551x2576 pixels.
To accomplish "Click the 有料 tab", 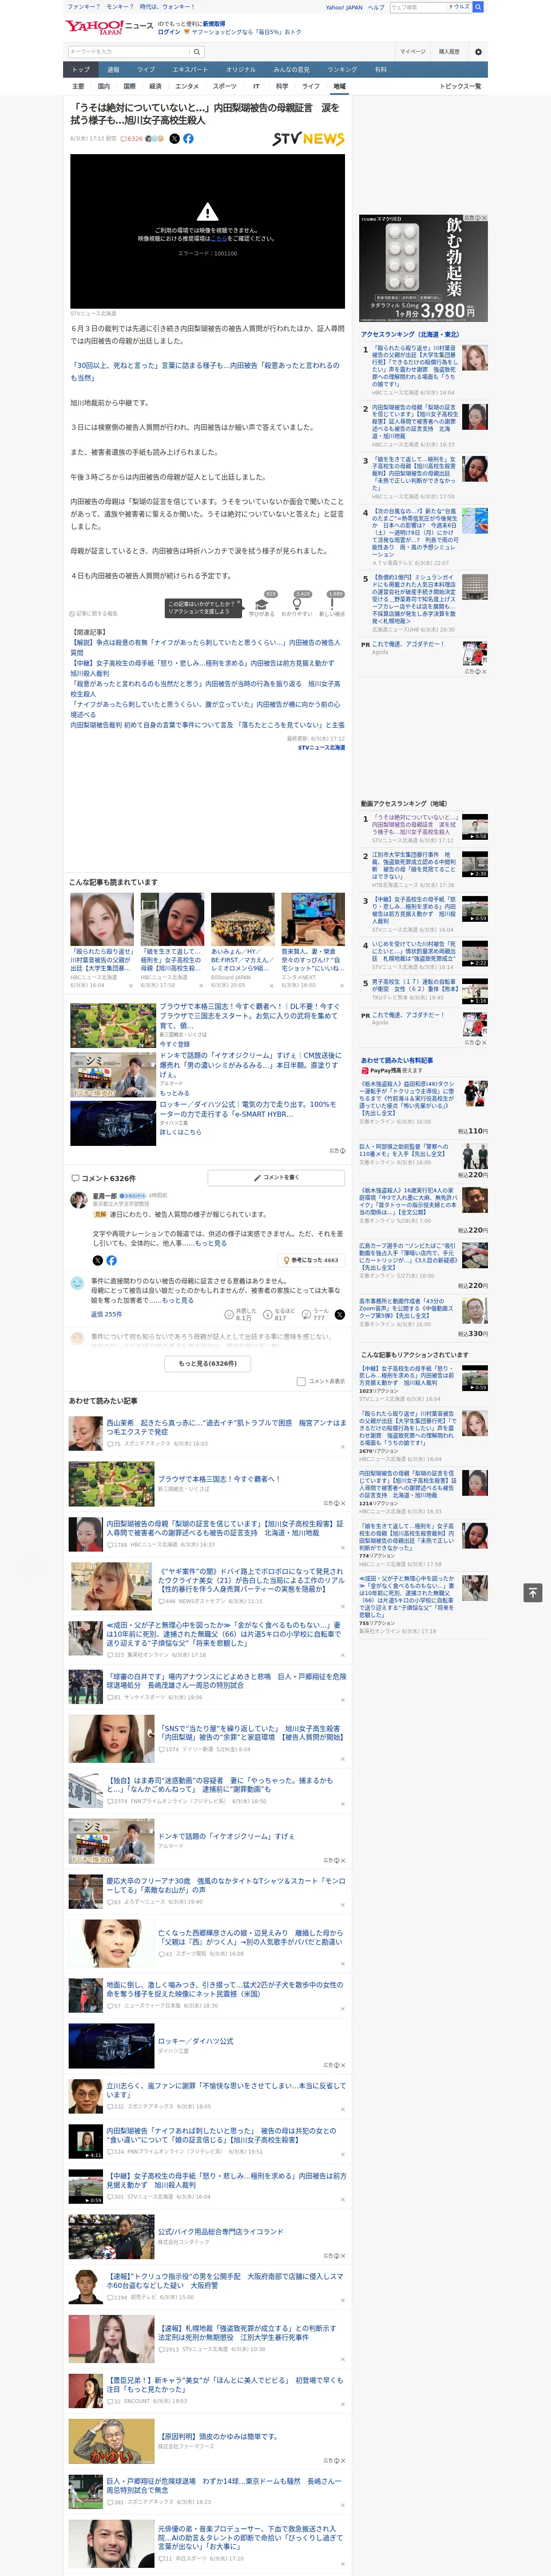I will coord(380,70).
